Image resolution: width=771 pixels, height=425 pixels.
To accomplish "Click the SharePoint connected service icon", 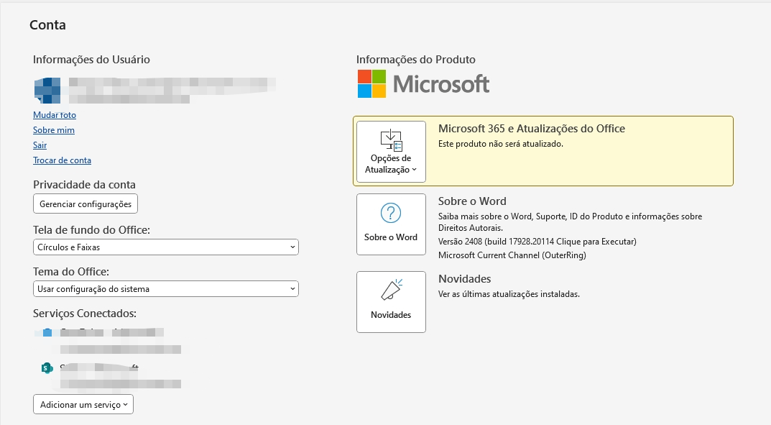I will [47, 367].
